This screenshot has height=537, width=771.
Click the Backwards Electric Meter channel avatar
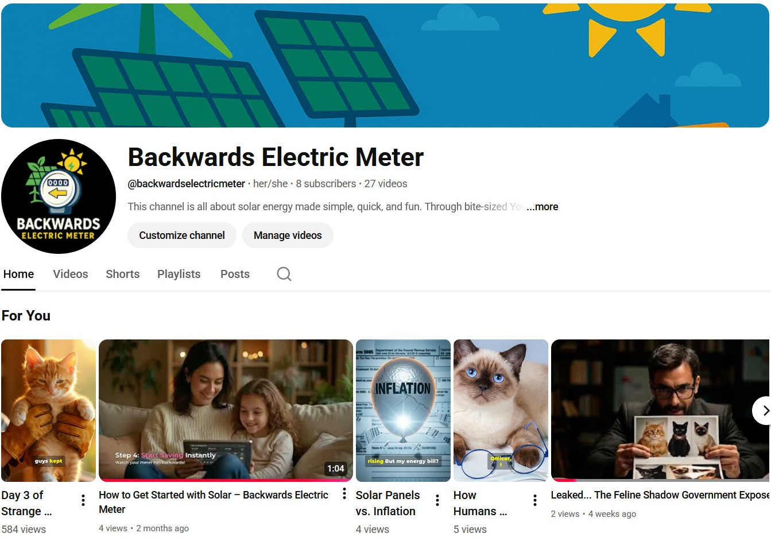click(58, 196)
